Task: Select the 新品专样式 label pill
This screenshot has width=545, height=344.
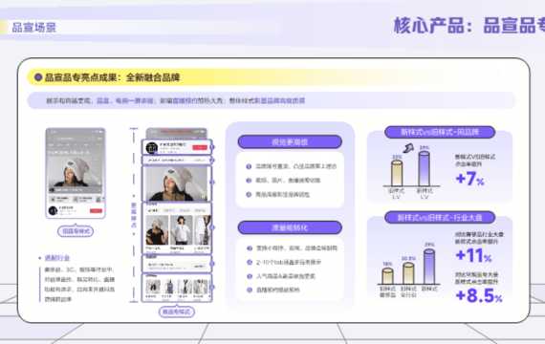Action: 177,312
